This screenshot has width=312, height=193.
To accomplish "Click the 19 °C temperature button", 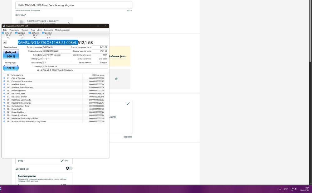I will pos(11,68).
